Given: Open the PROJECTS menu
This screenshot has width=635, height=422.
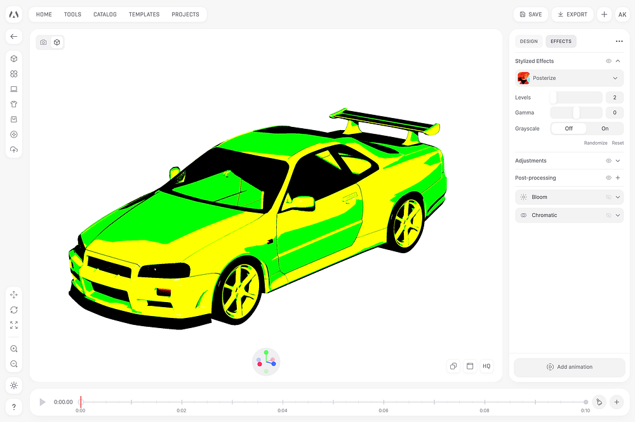Looking at the screenshot, I should tap(185, 14).
